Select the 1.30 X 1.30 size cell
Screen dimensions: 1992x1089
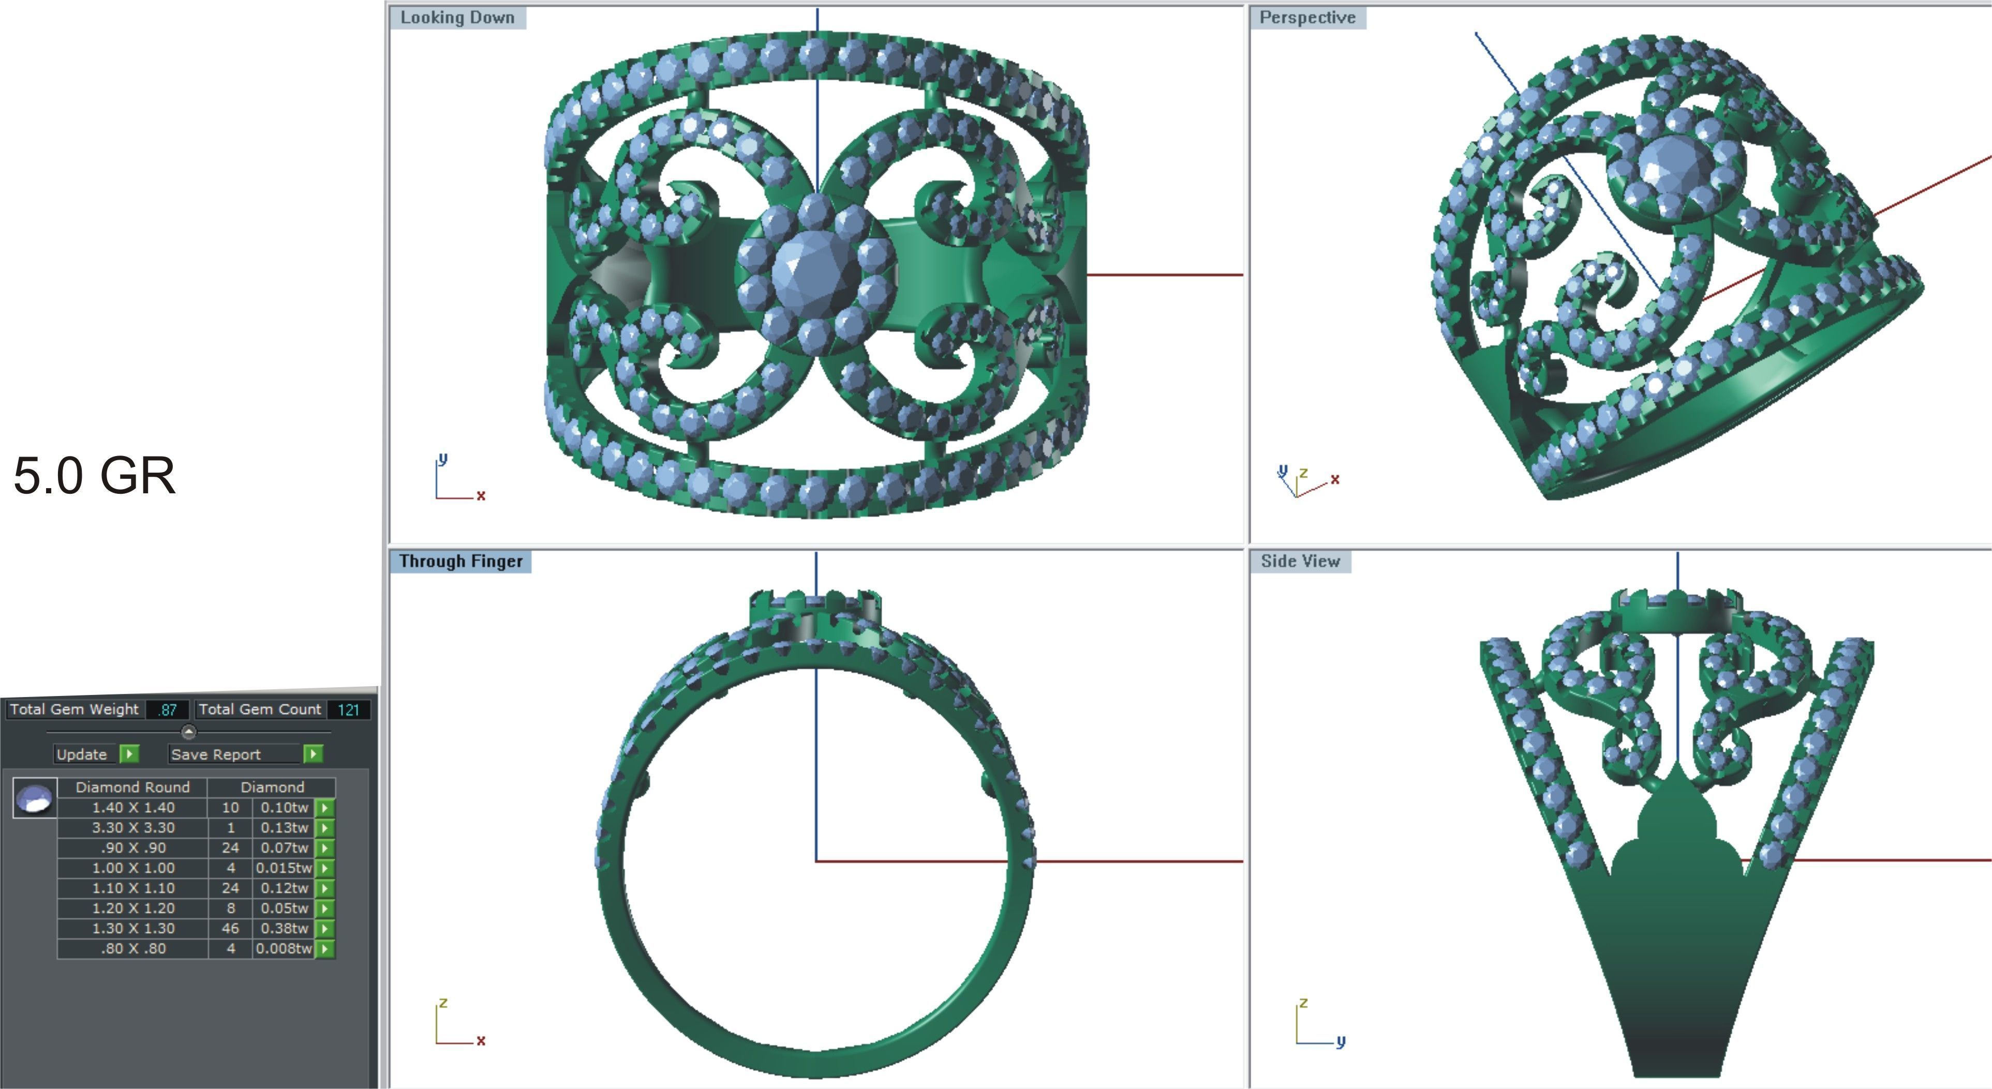(x=133, y=928)
